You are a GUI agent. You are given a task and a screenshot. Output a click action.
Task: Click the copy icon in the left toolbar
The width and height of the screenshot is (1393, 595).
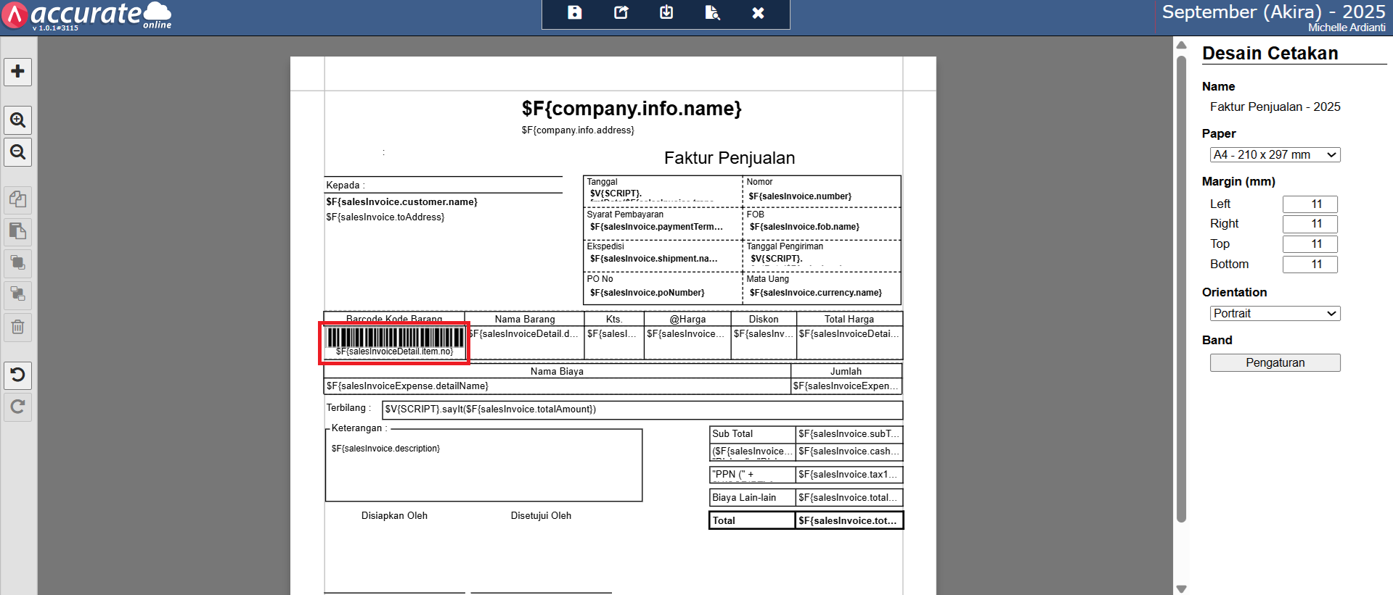[x=18, y=199]
